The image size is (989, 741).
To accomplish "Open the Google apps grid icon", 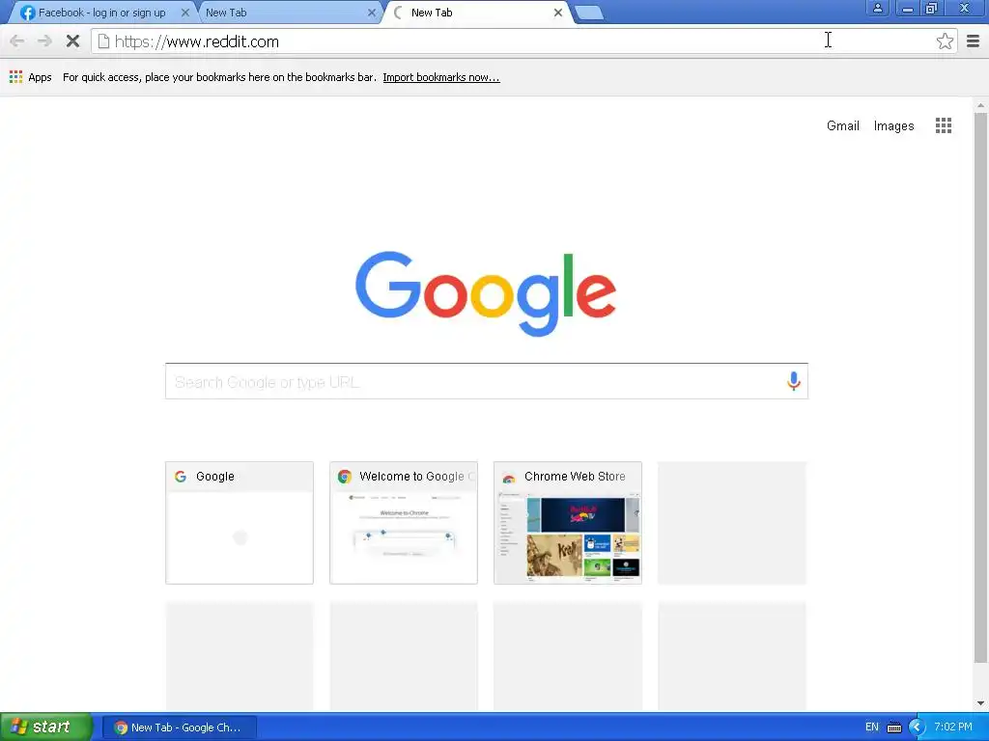I will tap(943, 125).
